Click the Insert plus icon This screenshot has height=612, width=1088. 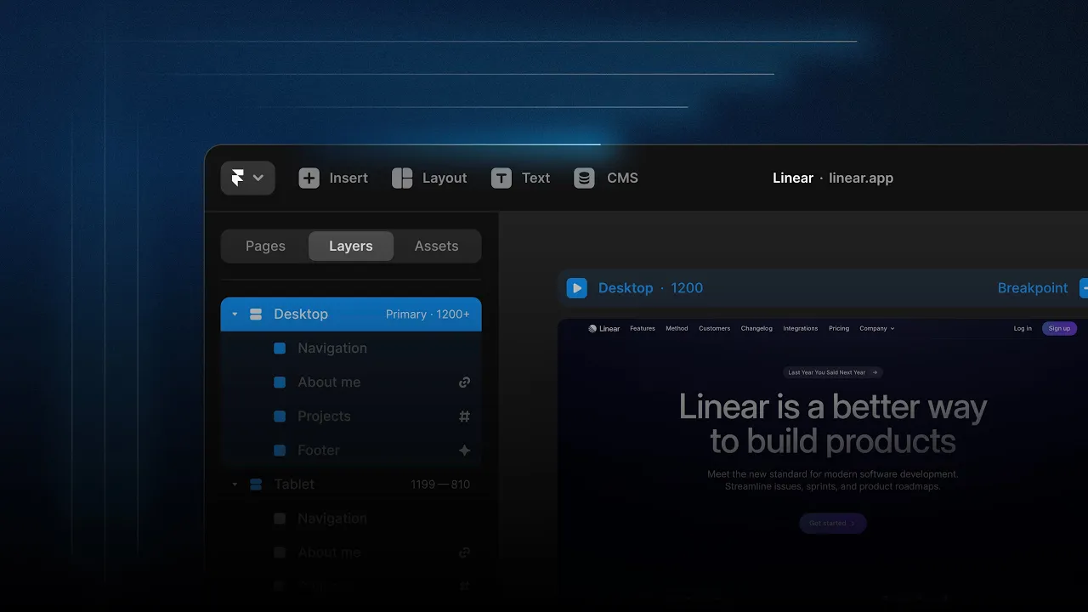click(x=309, y=178)
